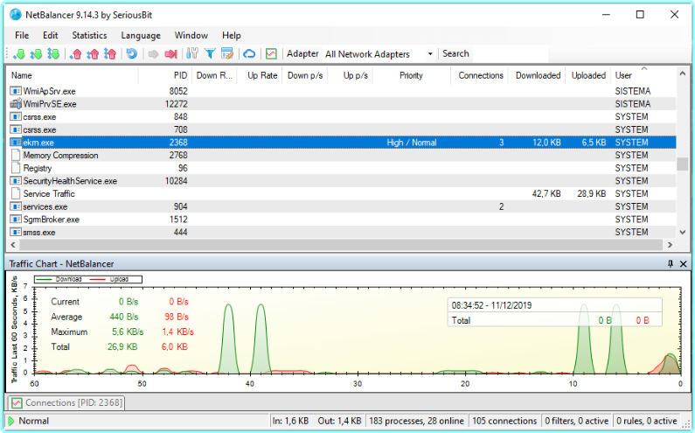Select the SecurityHealthService.exe process row
This screenshot has width=695, height=433.
70,181
